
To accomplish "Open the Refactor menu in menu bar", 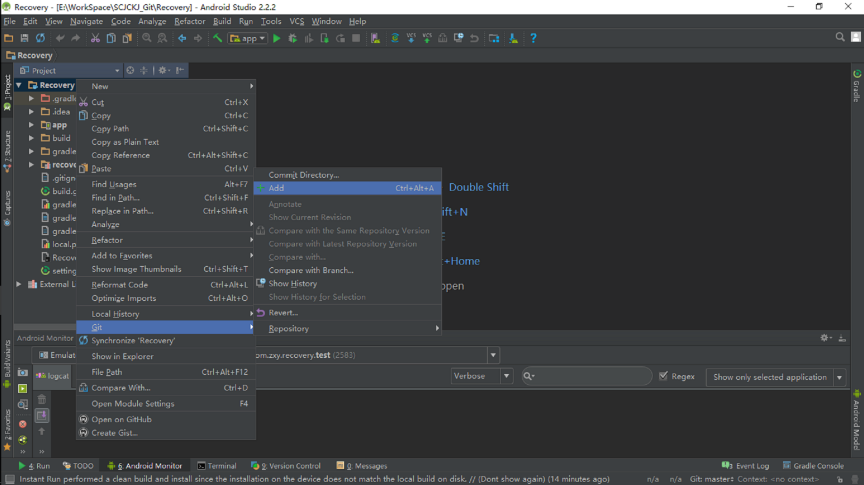I will [190, 21].
